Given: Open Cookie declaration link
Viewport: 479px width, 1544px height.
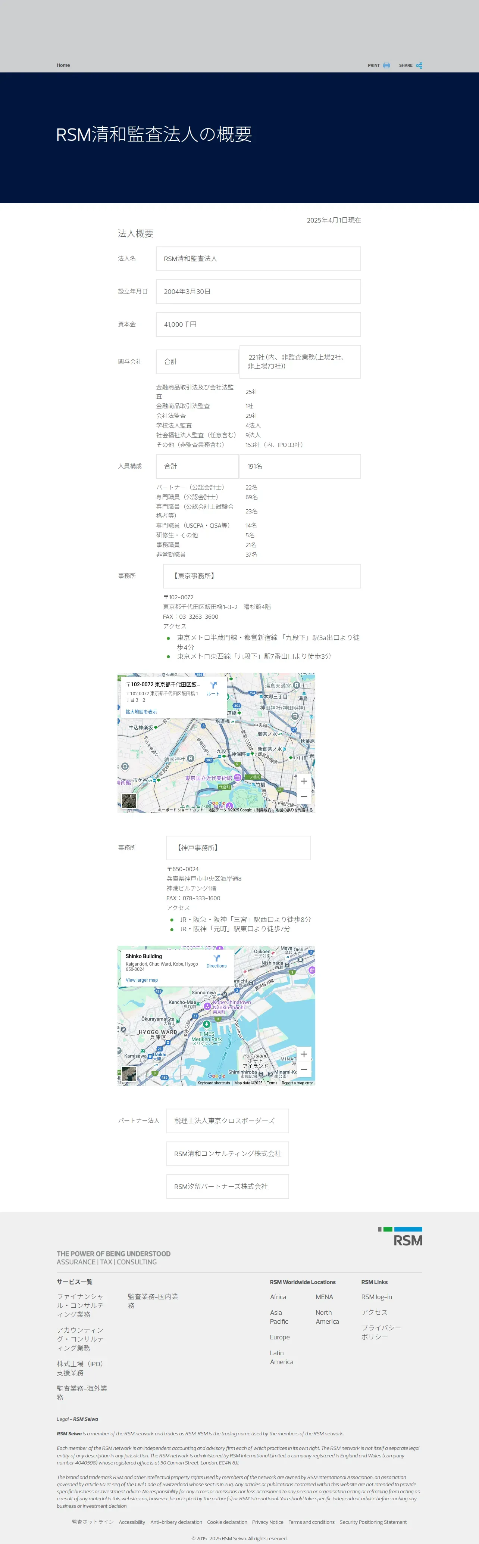Looking at the screenshot, I should pos(227,1522).
